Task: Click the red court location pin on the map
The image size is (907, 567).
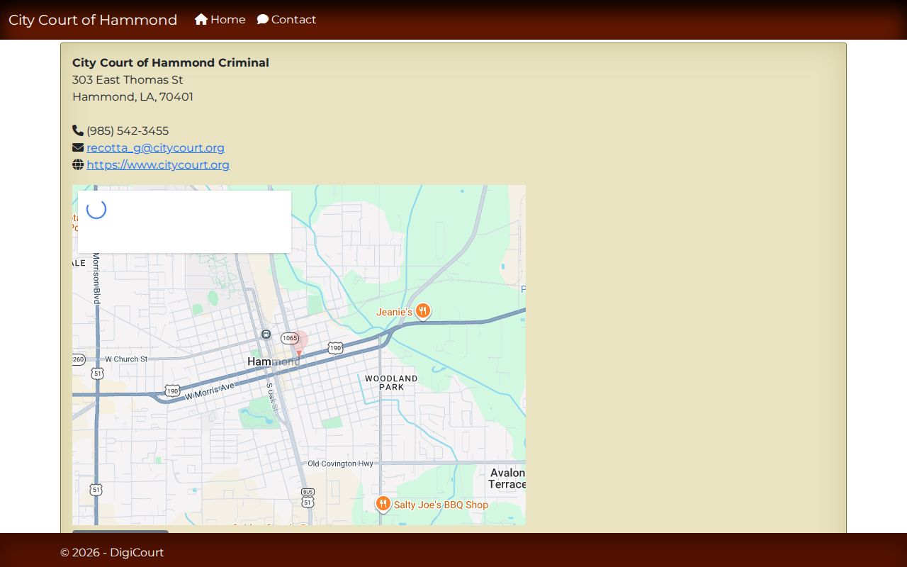Action: coord(299,343)
